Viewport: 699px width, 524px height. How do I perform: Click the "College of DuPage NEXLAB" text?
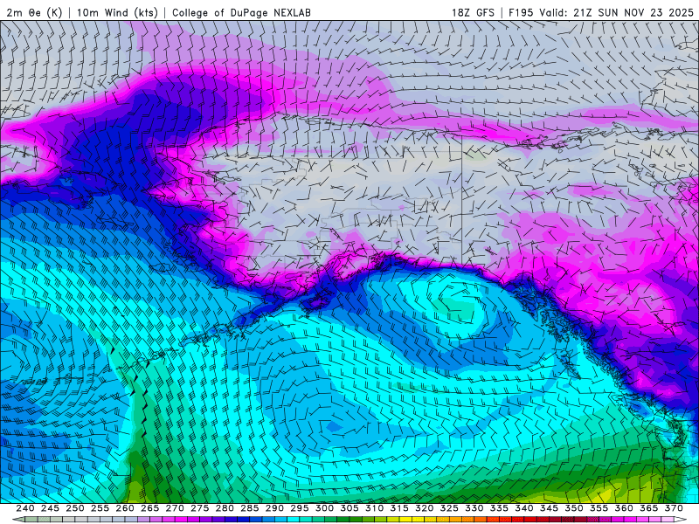point(241,12)
